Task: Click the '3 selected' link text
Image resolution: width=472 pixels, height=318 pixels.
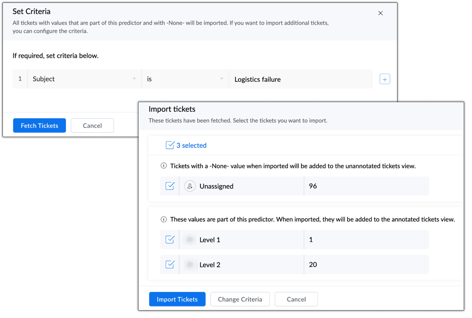Action: [191, 145]
